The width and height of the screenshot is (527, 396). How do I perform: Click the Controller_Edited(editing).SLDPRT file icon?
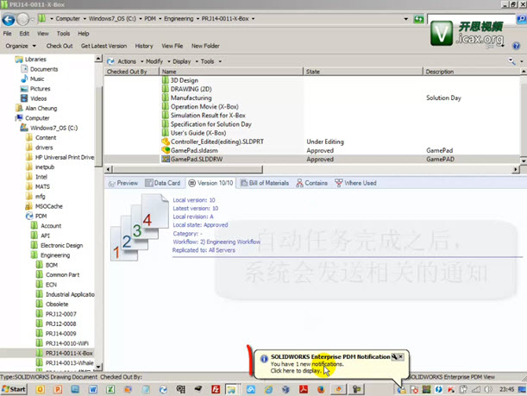pyautogui.click(x=166, y=141)
